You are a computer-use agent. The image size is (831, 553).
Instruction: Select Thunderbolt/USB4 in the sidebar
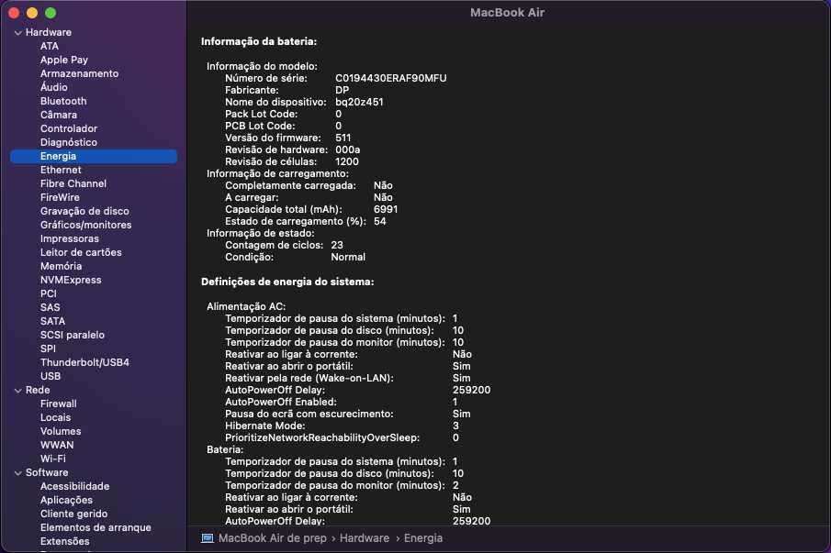click(x=84, y=362)
